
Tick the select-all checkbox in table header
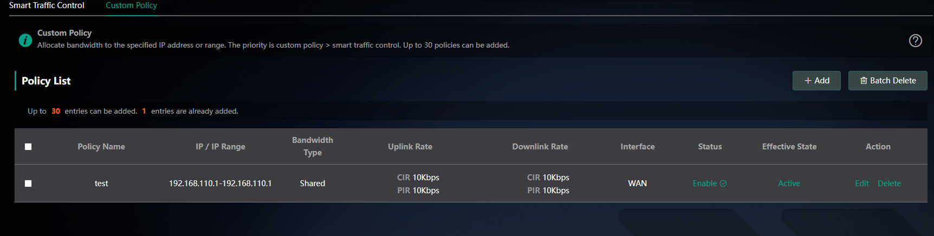pyautogui.click(x=28, y=147)
